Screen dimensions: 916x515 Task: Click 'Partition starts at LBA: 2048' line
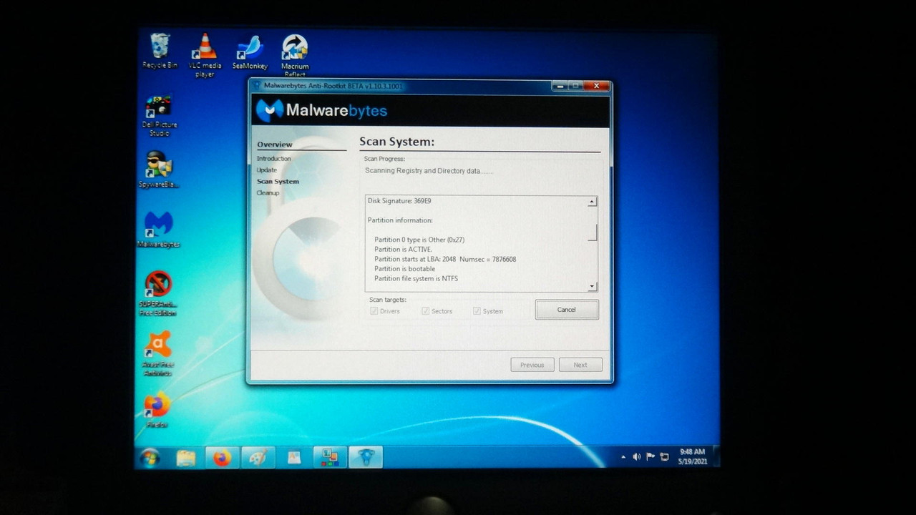[445, 259]
